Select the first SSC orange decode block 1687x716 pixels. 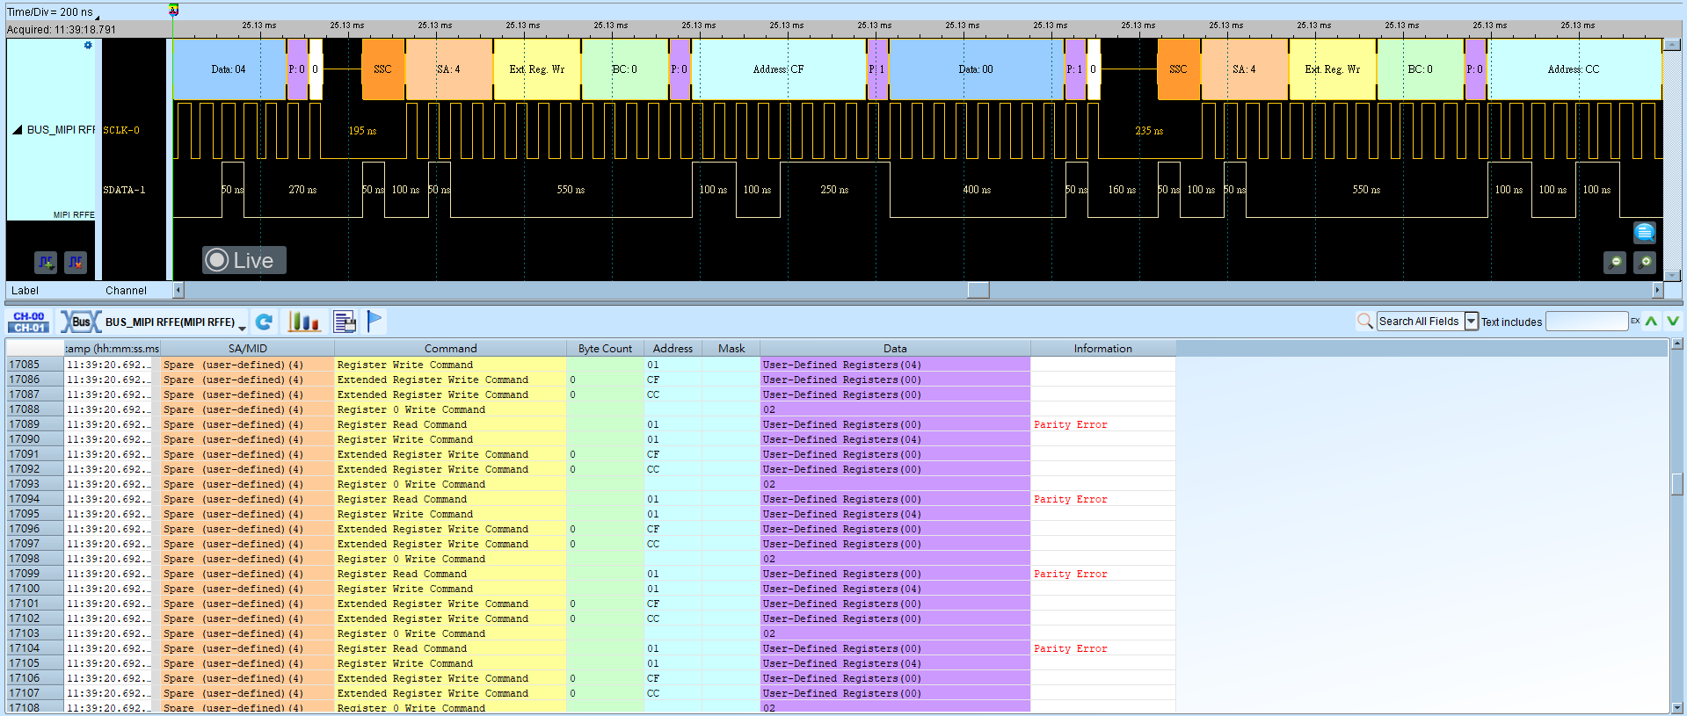tap(383, 69)
